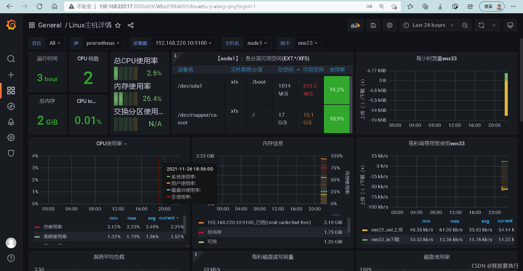
Task: Toggle the 已用(total-cache-buf-free) memory series
Action: tap(259, 222)
